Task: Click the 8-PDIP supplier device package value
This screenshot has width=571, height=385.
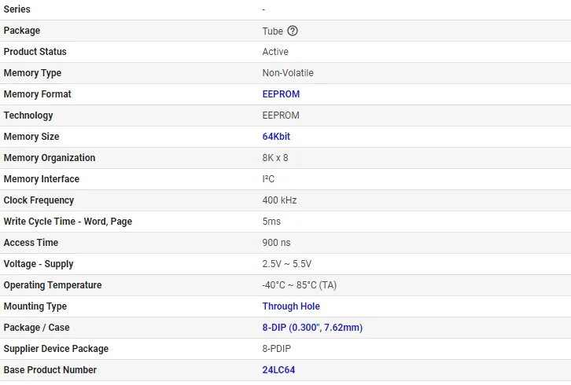Action: pos(277,349)
